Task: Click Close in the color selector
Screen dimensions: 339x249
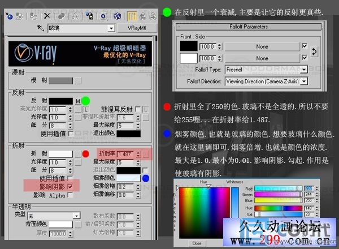Action: point(197,243)
